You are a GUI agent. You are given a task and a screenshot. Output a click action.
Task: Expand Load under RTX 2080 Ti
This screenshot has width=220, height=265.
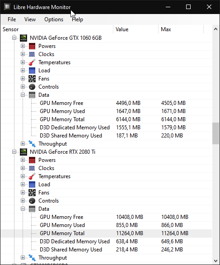23,184
